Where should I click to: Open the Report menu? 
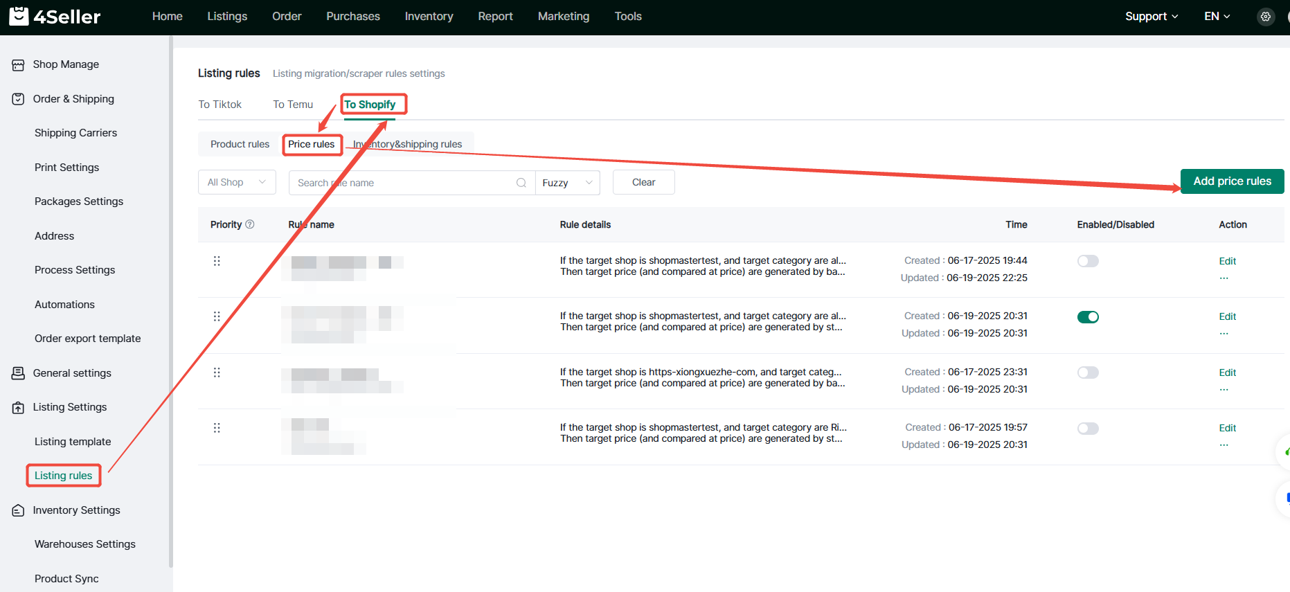tap(496, 17)
